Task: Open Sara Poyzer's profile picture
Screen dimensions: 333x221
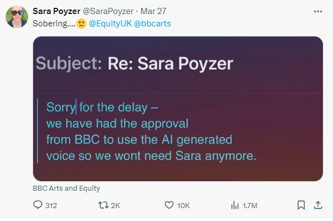Action: coord(17,17)
